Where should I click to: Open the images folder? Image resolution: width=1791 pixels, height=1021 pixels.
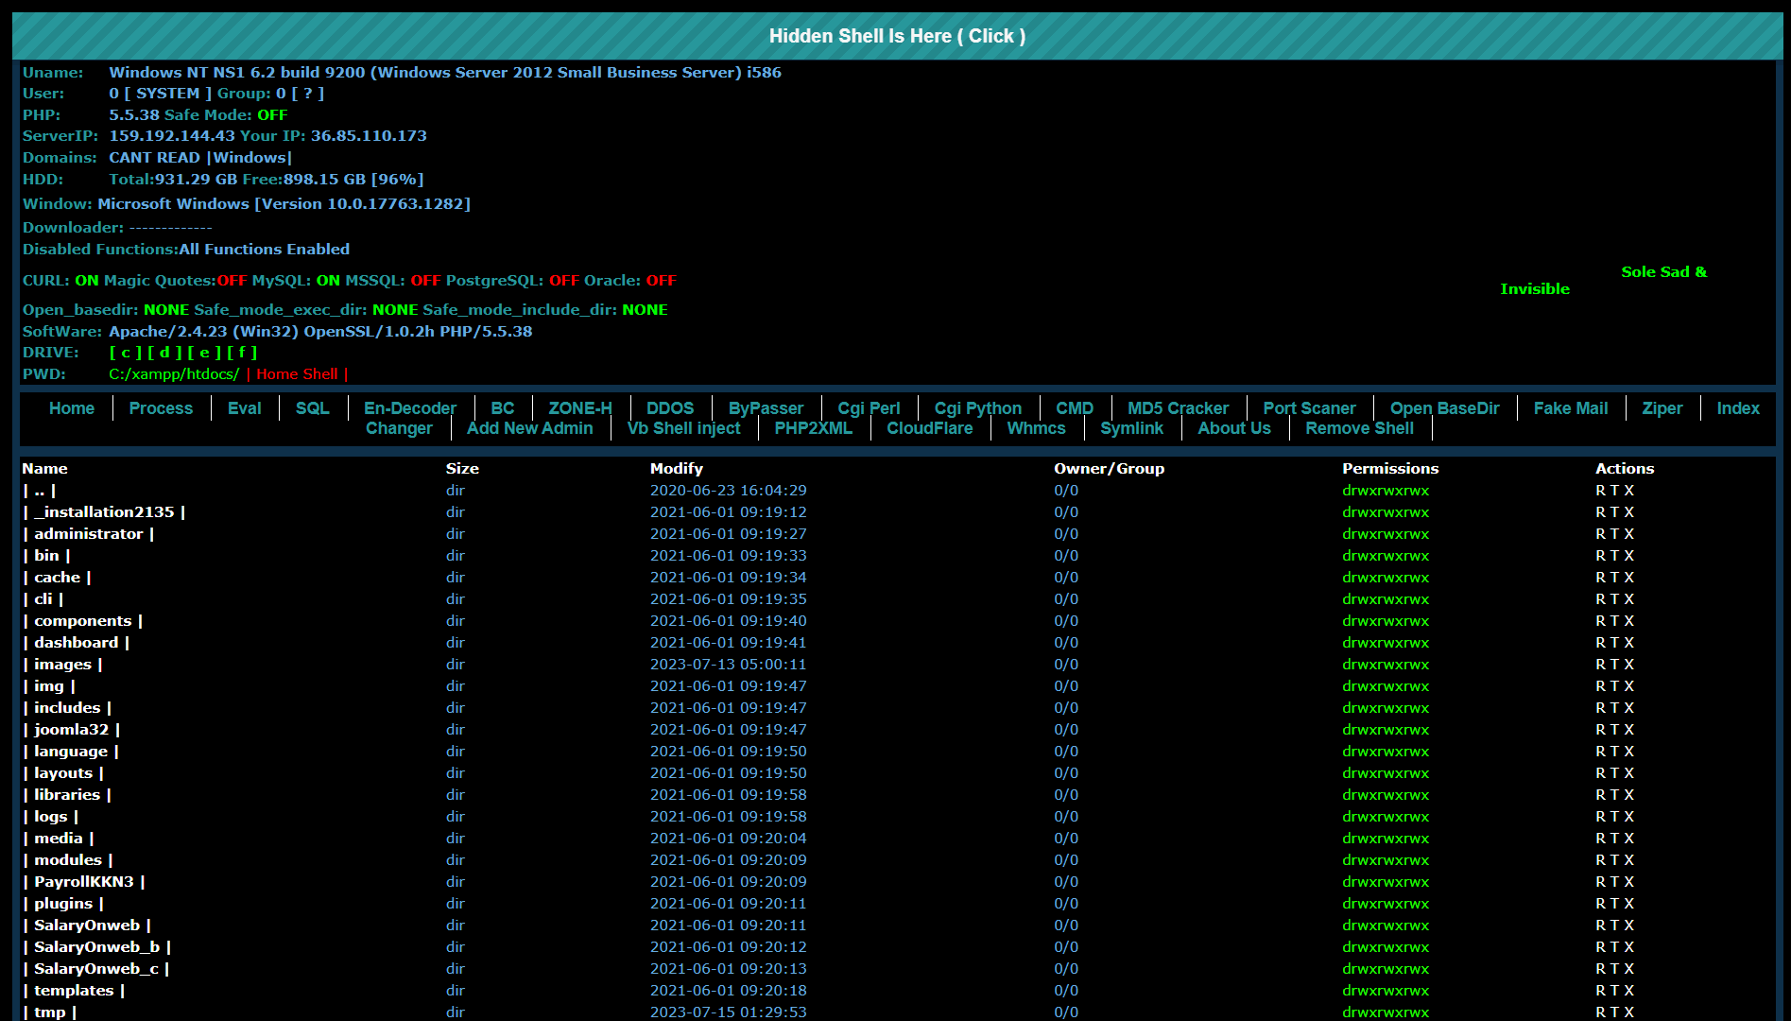tap(62, 665)
